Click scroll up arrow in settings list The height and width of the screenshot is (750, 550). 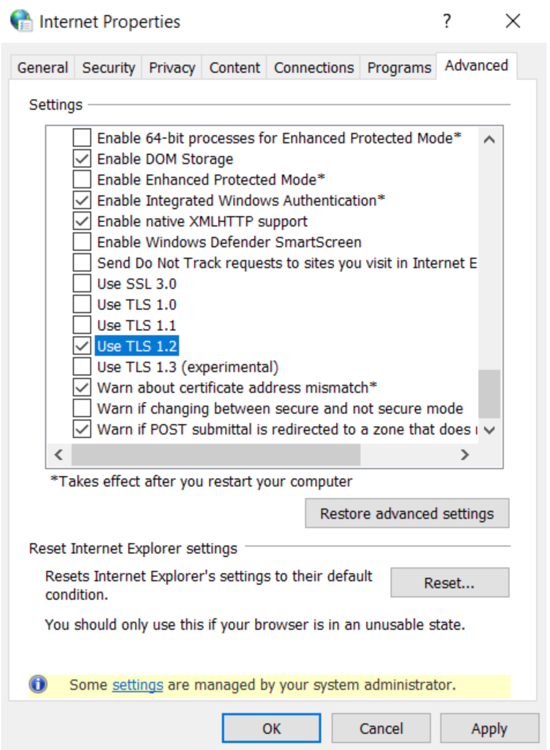489,139
